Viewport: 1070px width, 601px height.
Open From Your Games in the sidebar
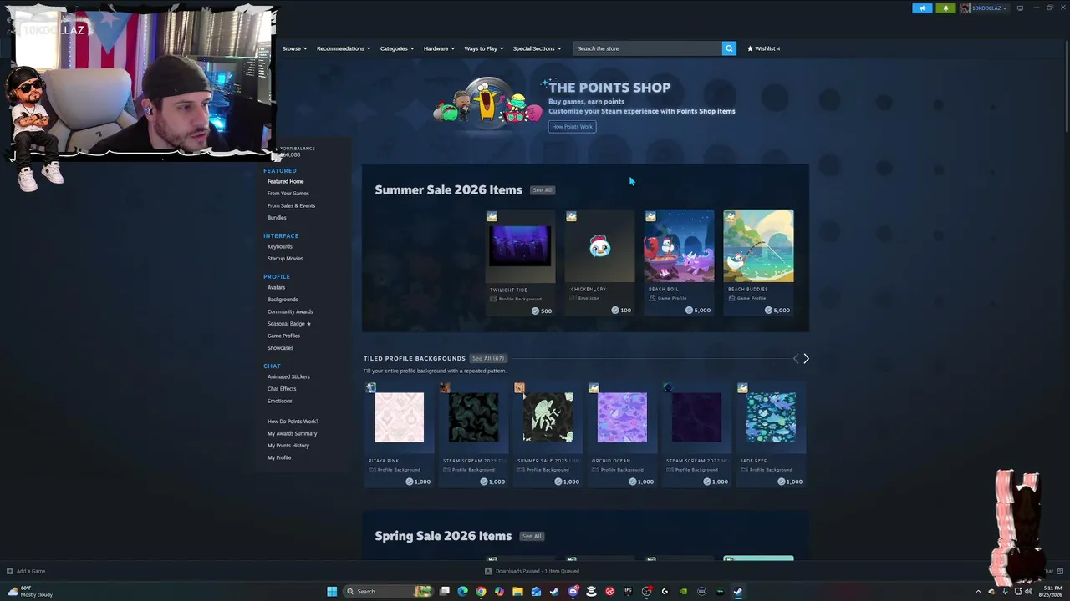[288, 194]
